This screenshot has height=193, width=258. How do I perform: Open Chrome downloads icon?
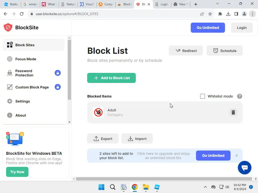(x=228, y=14)
